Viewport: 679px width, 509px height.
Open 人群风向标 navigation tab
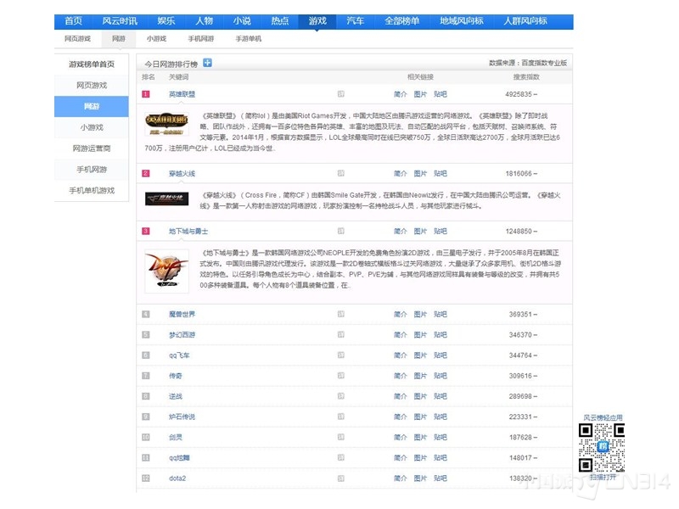[x=525, y=20]
